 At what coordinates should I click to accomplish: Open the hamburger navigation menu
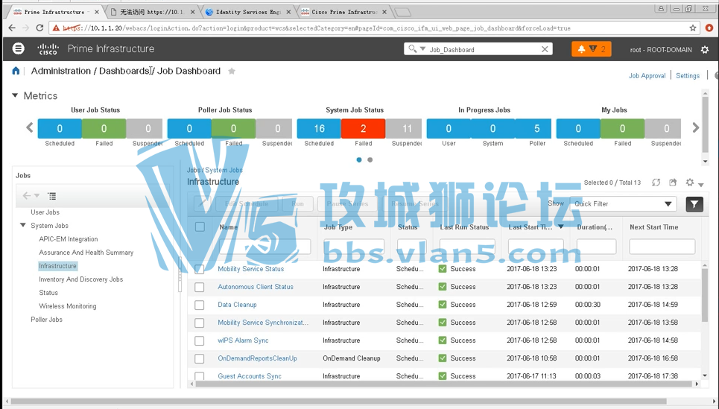tap(19, 48)
